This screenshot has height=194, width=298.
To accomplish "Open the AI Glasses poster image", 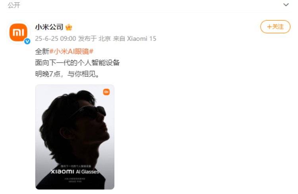I will (75, 137).
